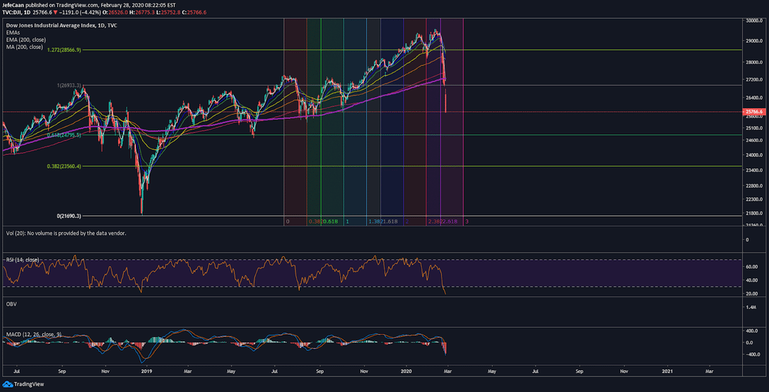Click the RSI 20.00 scale value

(x=752, y=294)
